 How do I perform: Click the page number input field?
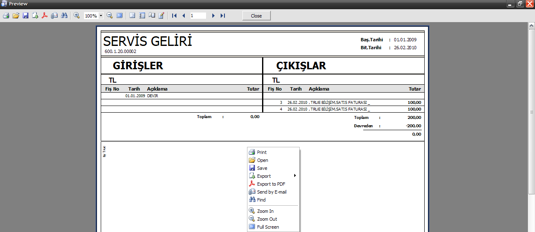coord(198,15)
